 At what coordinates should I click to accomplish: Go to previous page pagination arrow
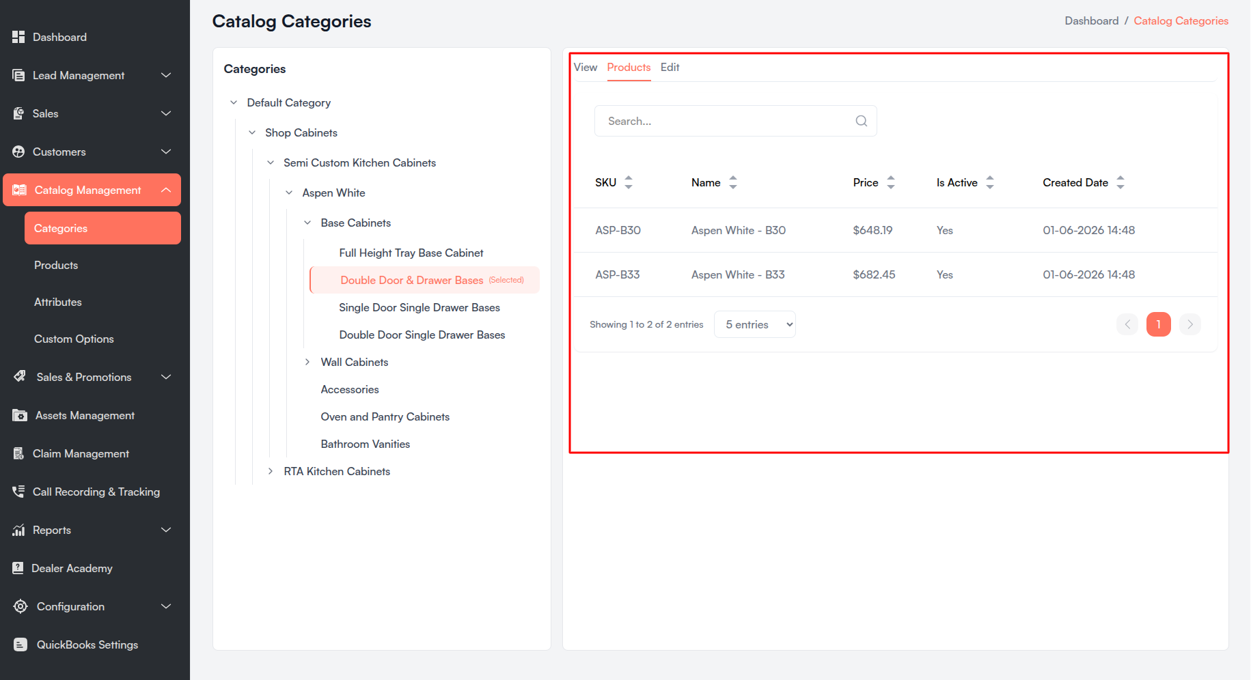pyautogui.click(x=1127, y=324)
